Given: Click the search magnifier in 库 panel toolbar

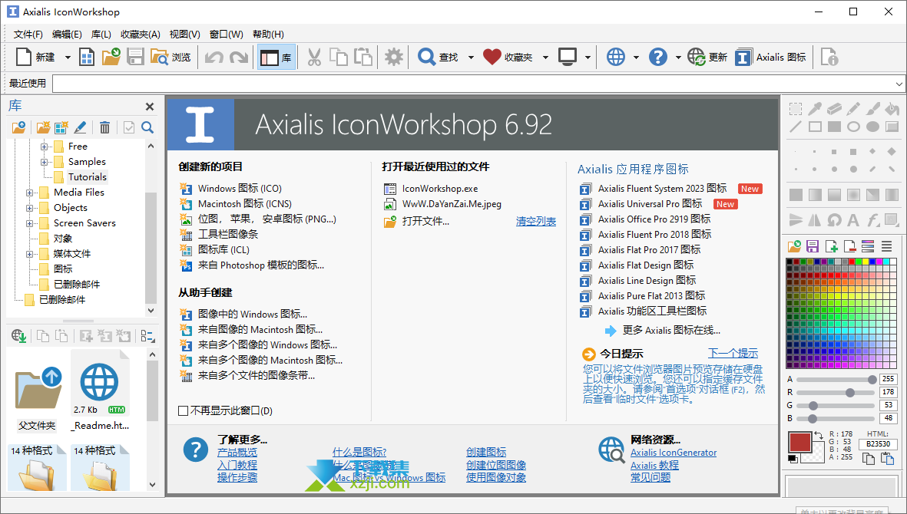Looking at the screenshot, I should (x=147, y=127).
